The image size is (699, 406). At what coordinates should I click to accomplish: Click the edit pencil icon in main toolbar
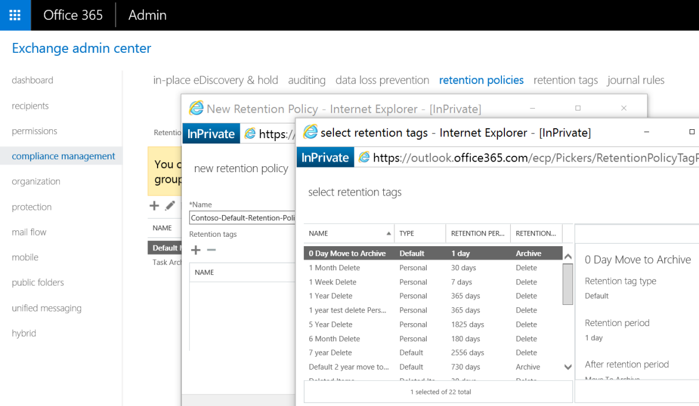pos(170,206)
